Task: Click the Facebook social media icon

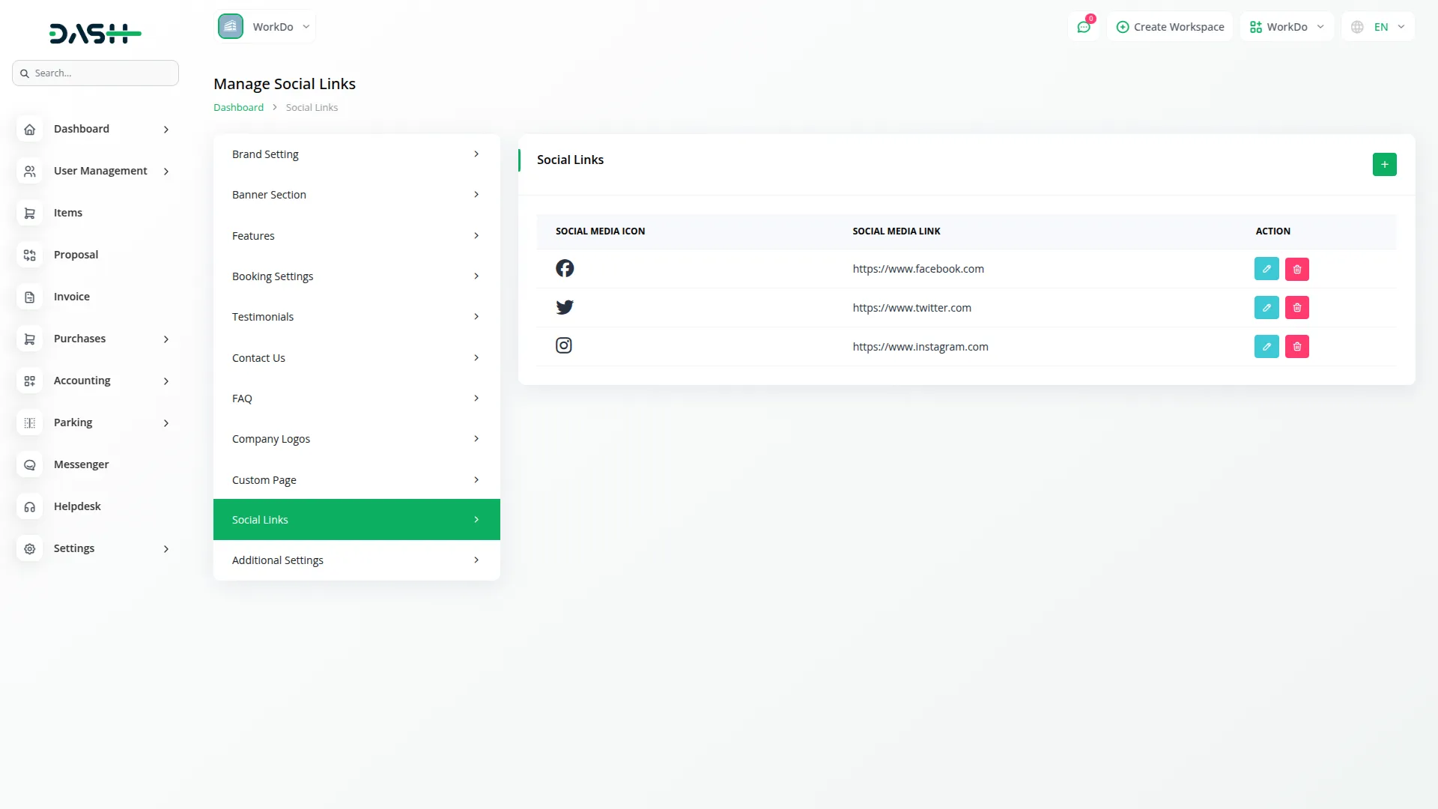Action: coord(565,268)
